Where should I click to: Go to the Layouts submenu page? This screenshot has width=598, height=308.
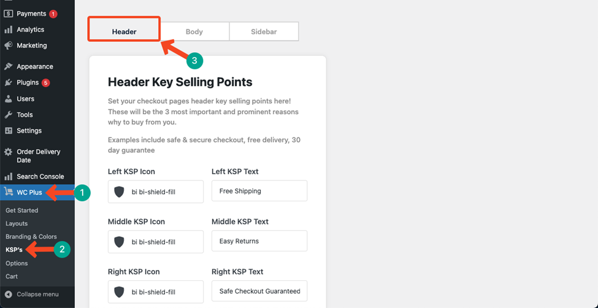point(17,224)
